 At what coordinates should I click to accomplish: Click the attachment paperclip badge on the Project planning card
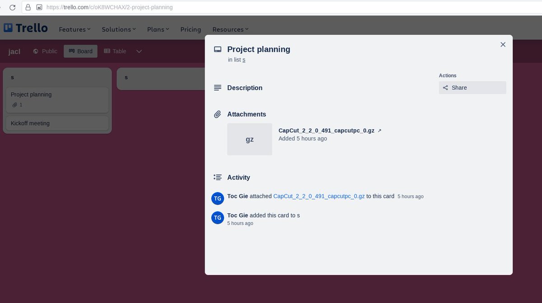[17, 105]
